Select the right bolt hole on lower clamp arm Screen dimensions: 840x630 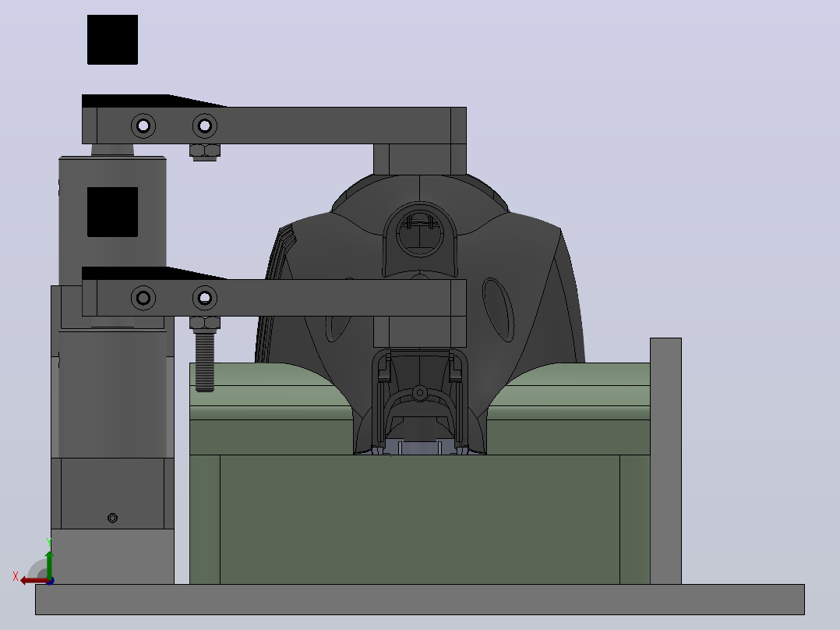tap(205, 298)
